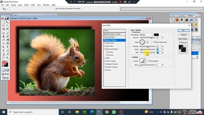Select the Eraser tool
This screenshot has height=115, width=204.
coord(4,40)
